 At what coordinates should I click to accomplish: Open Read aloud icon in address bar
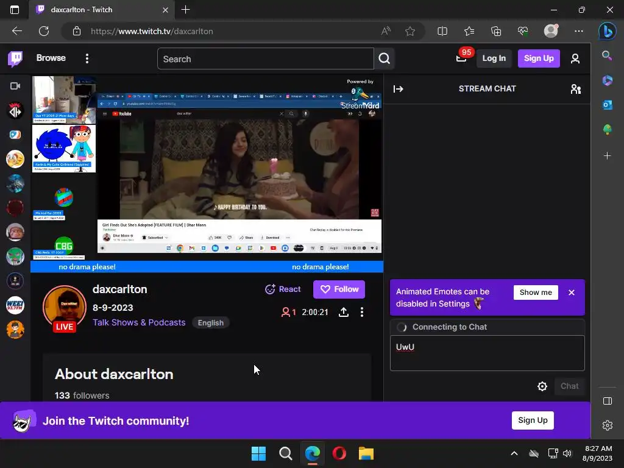386,31
